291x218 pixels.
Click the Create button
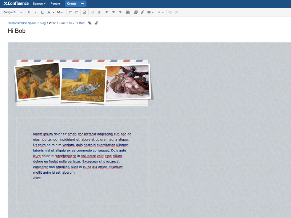click(x=72, y=4)
